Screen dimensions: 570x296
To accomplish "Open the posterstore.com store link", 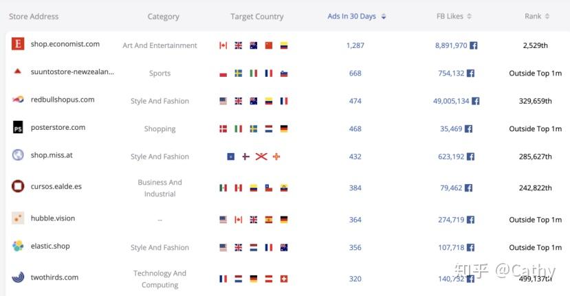I will pyautogui.click(x=58, y=127).
